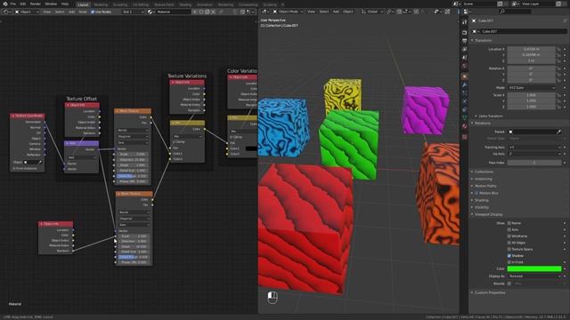Viewport: 570px width, 320px height.
Task: Click the black Color1 swatch on Mix node
Action: [x=251, y=148]
